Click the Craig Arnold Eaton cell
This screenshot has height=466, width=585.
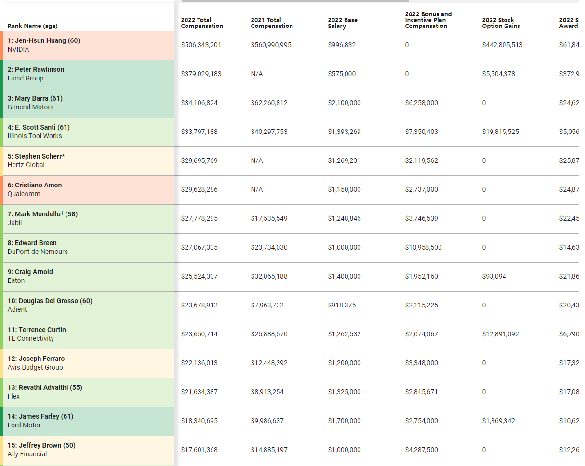coord(88,277)
